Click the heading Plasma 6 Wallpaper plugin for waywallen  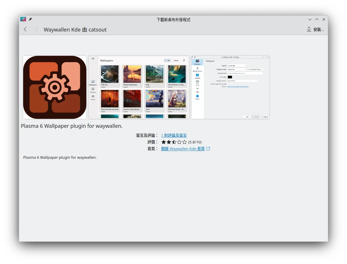[72, 126]
